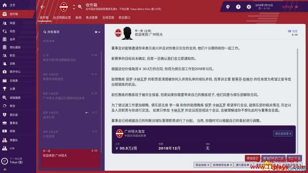Open 训练 training sidebar icon
308x173 pixels.
[x=5, y=63]
